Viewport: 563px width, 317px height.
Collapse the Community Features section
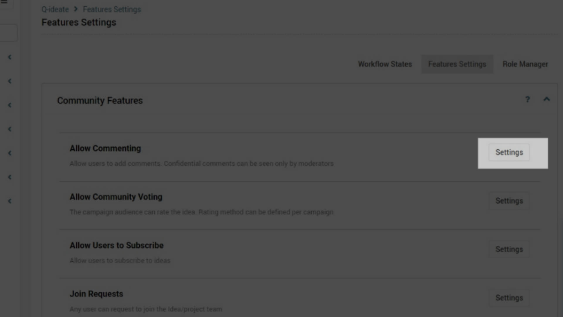[547, 99]
